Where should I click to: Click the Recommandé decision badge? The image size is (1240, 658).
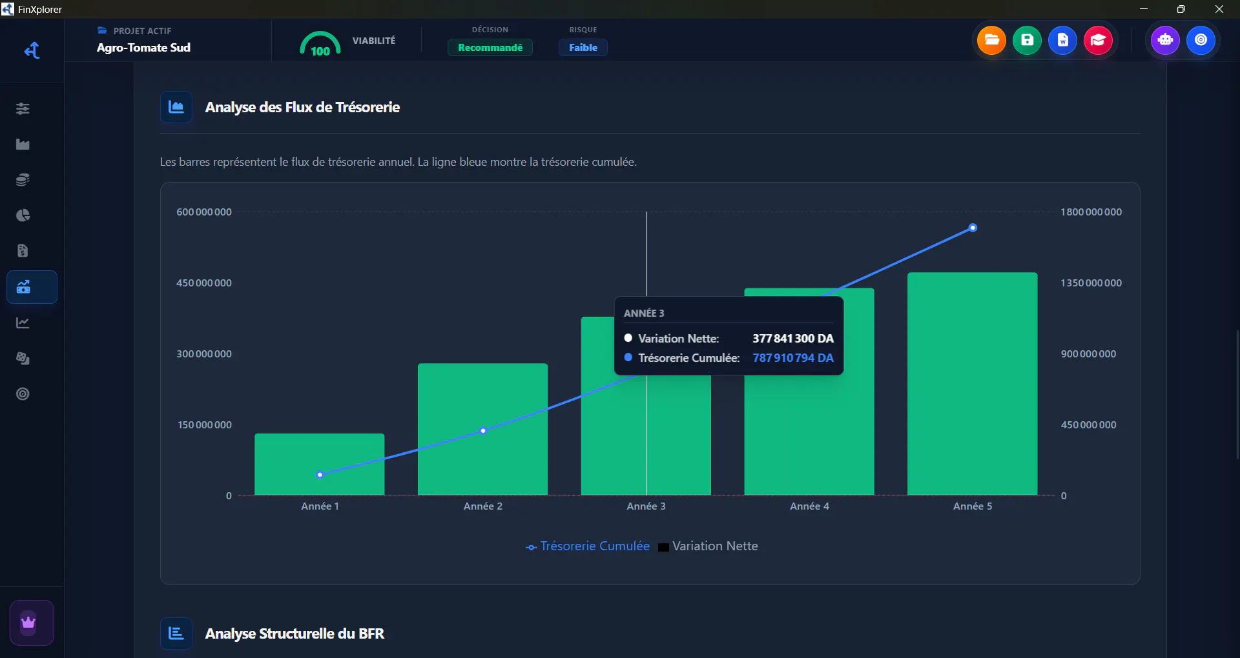[490, 48]
